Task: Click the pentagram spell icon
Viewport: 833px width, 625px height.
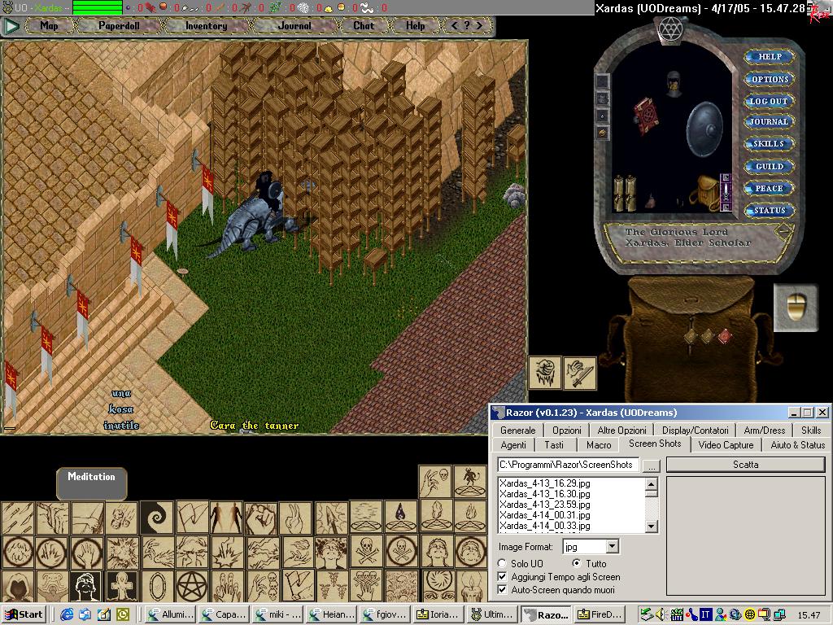Action: coord(194,585)
